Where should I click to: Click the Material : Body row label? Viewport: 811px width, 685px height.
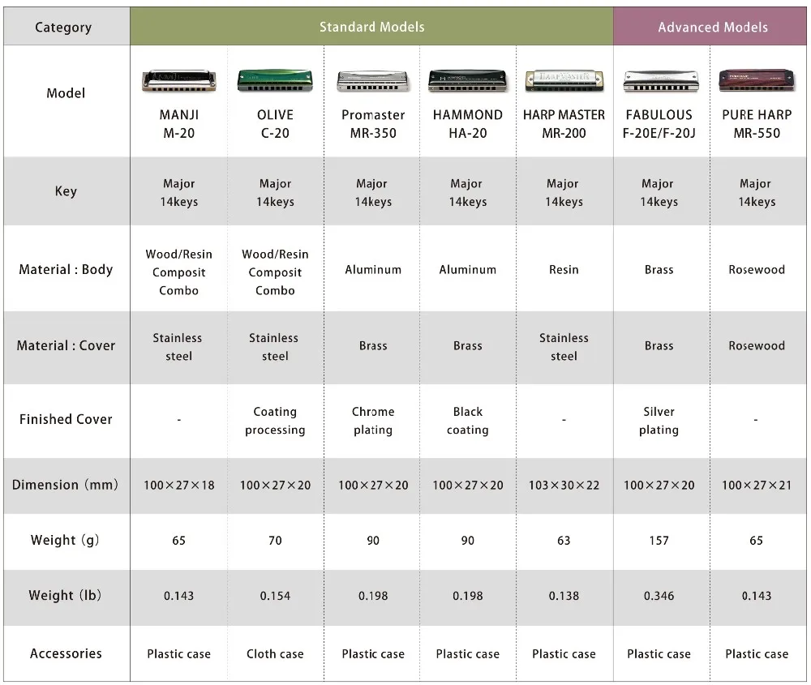[66, 269]
